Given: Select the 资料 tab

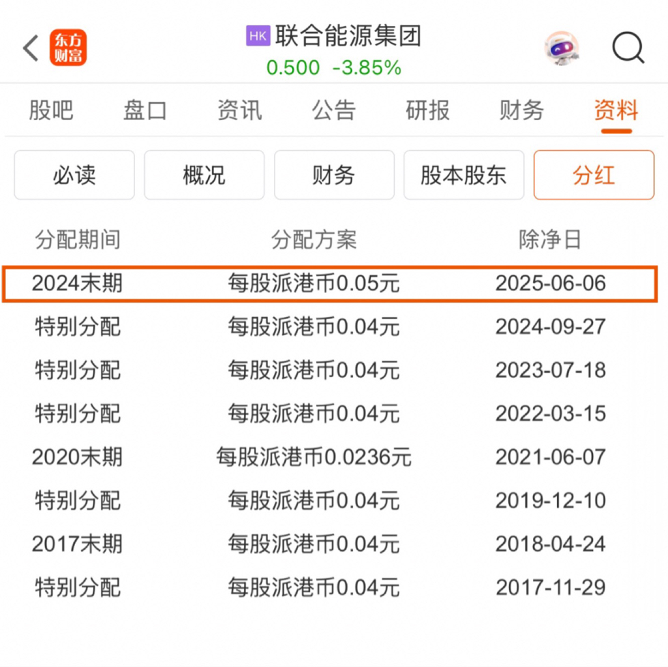Looking at the screenshot, I should click(x=616, y=110).
